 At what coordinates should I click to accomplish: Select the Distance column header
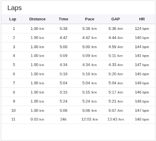pyautogui.click(x=37, y=19)
